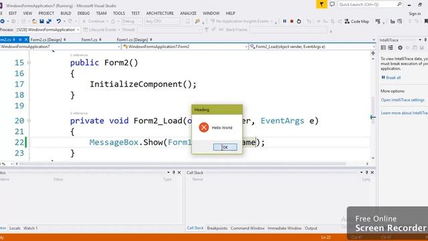428x241 pixels.
Task: Close the Autos panel
Action: [x=179, y=173]
